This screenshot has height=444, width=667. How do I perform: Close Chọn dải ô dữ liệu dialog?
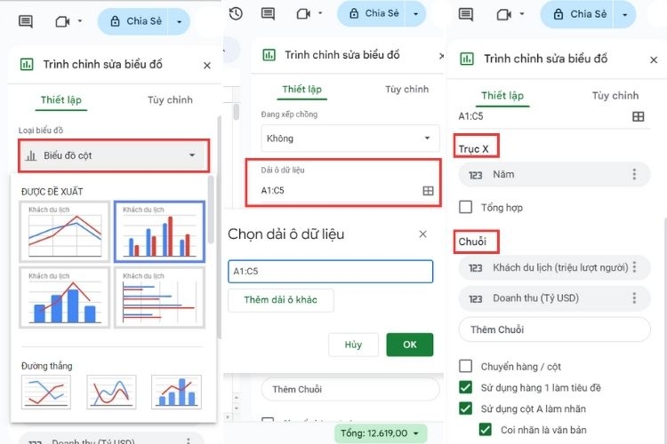422,234
